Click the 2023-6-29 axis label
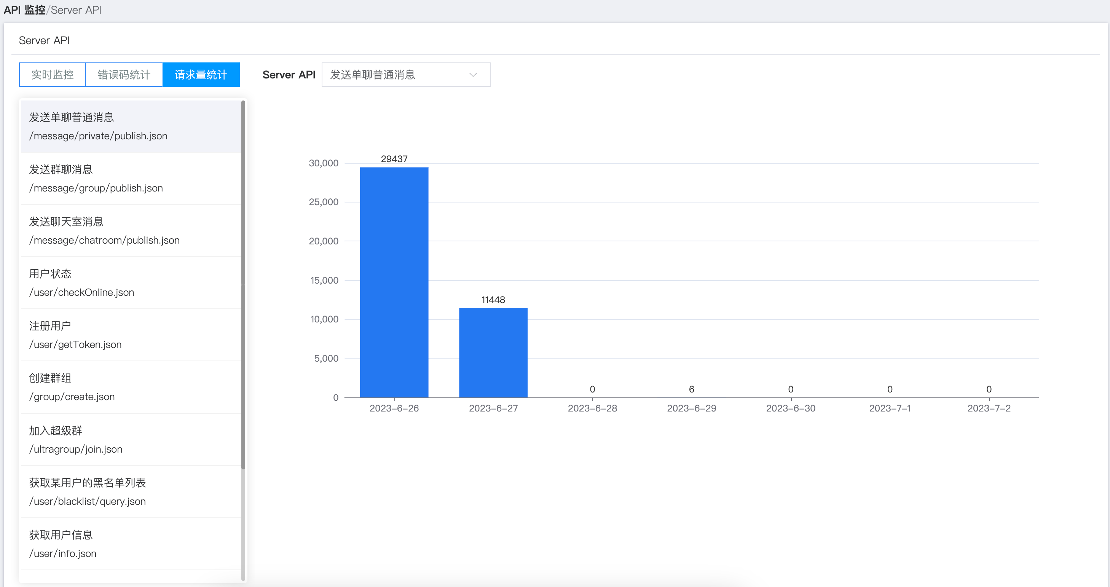The width and height of the screenshot is (1110, 587). (x=692, y=408)
